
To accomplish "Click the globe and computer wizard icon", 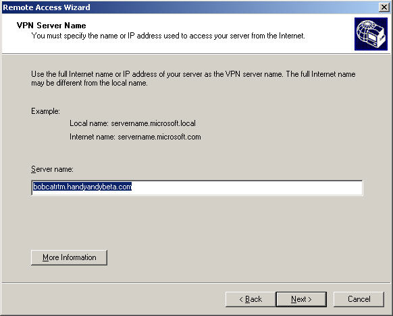I will pos(371,34).
